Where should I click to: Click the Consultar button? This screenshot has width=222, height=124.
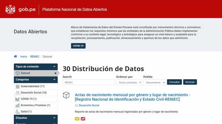pos(174,82)
